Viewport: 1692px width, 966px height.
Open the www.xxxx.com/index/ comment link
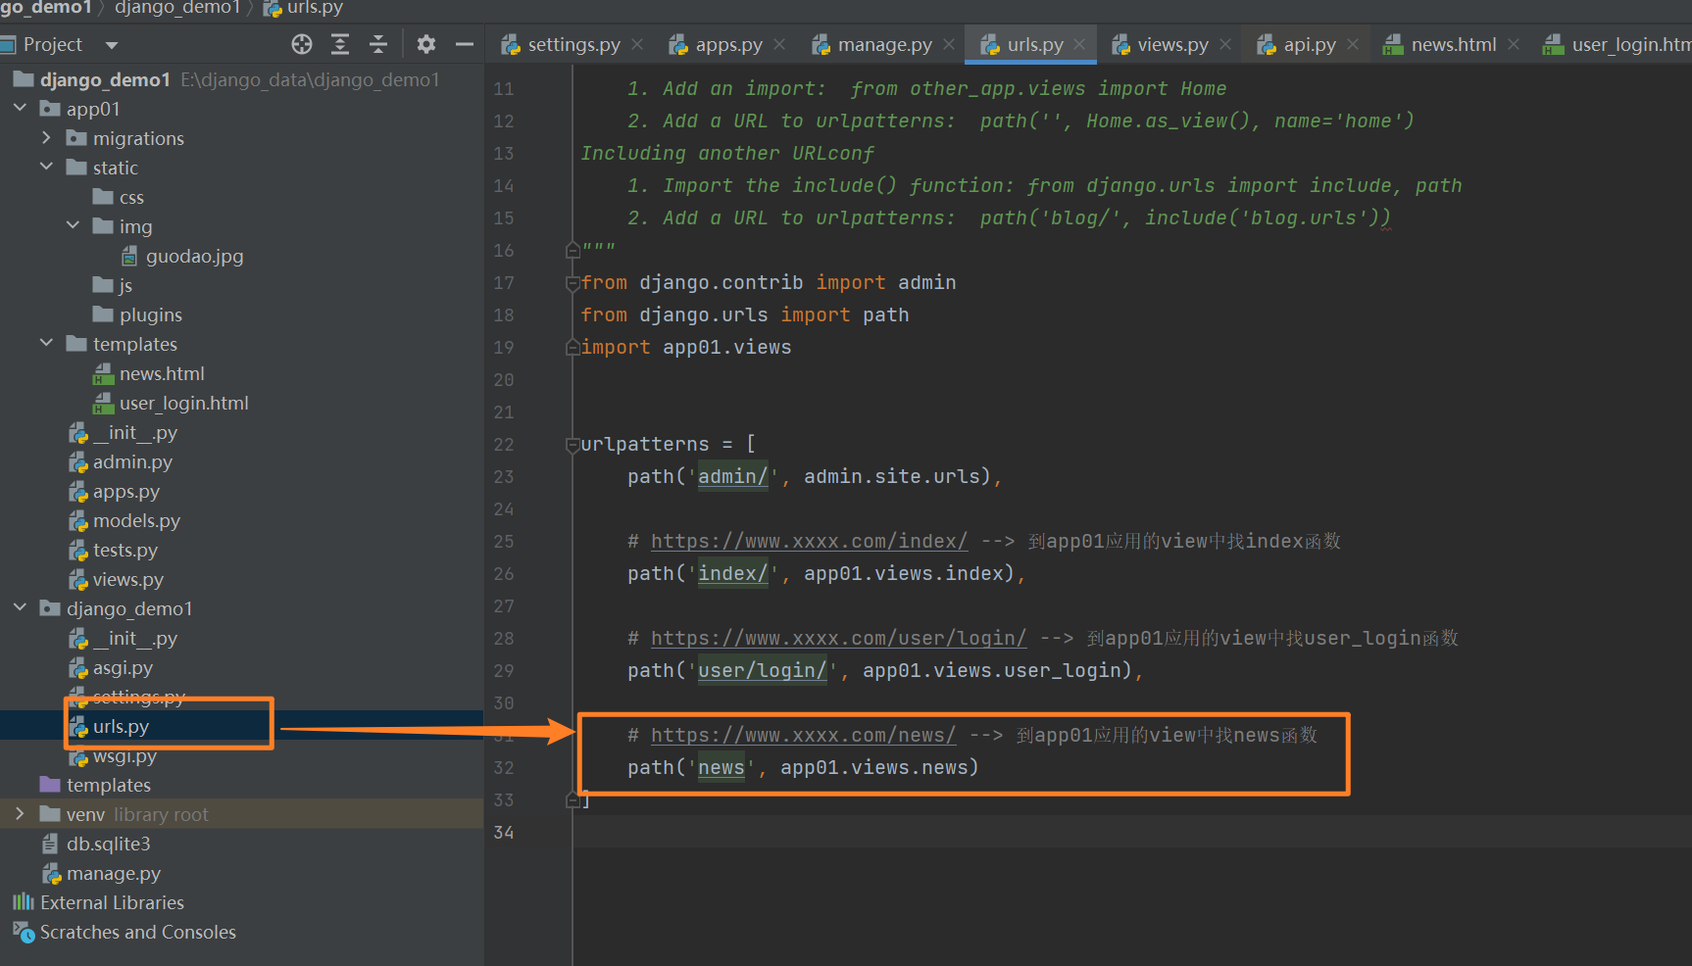pyautogui.click(x=809, y=541)
